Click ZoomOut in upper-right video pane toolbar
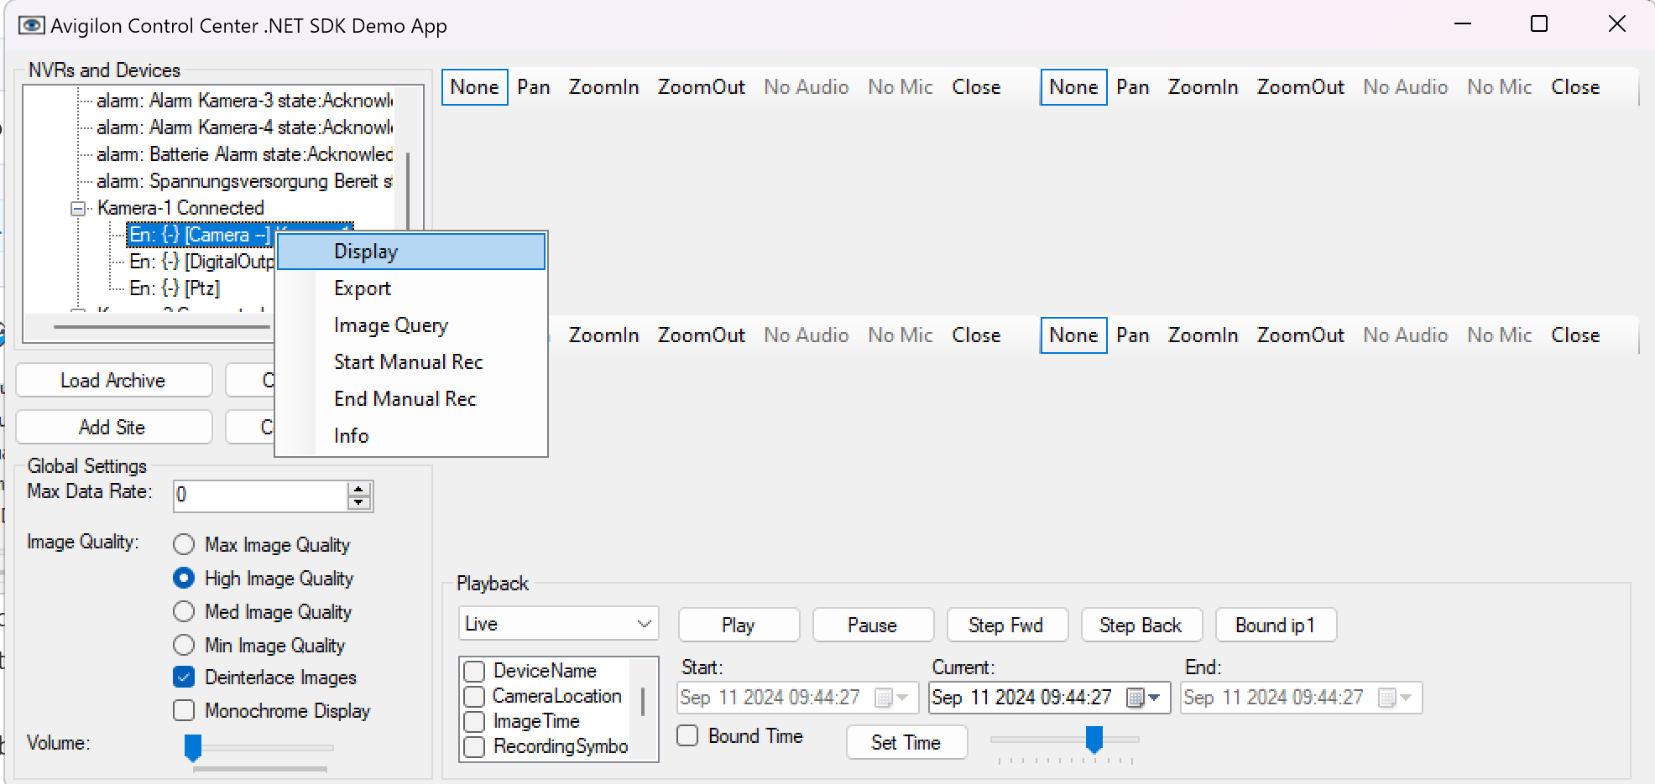 coord(1301,87)
